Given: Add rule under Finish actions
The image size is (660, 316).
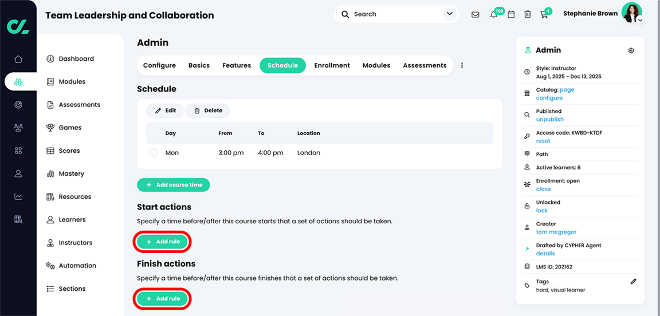Looking at the screenshot, I should coord(163,299).
